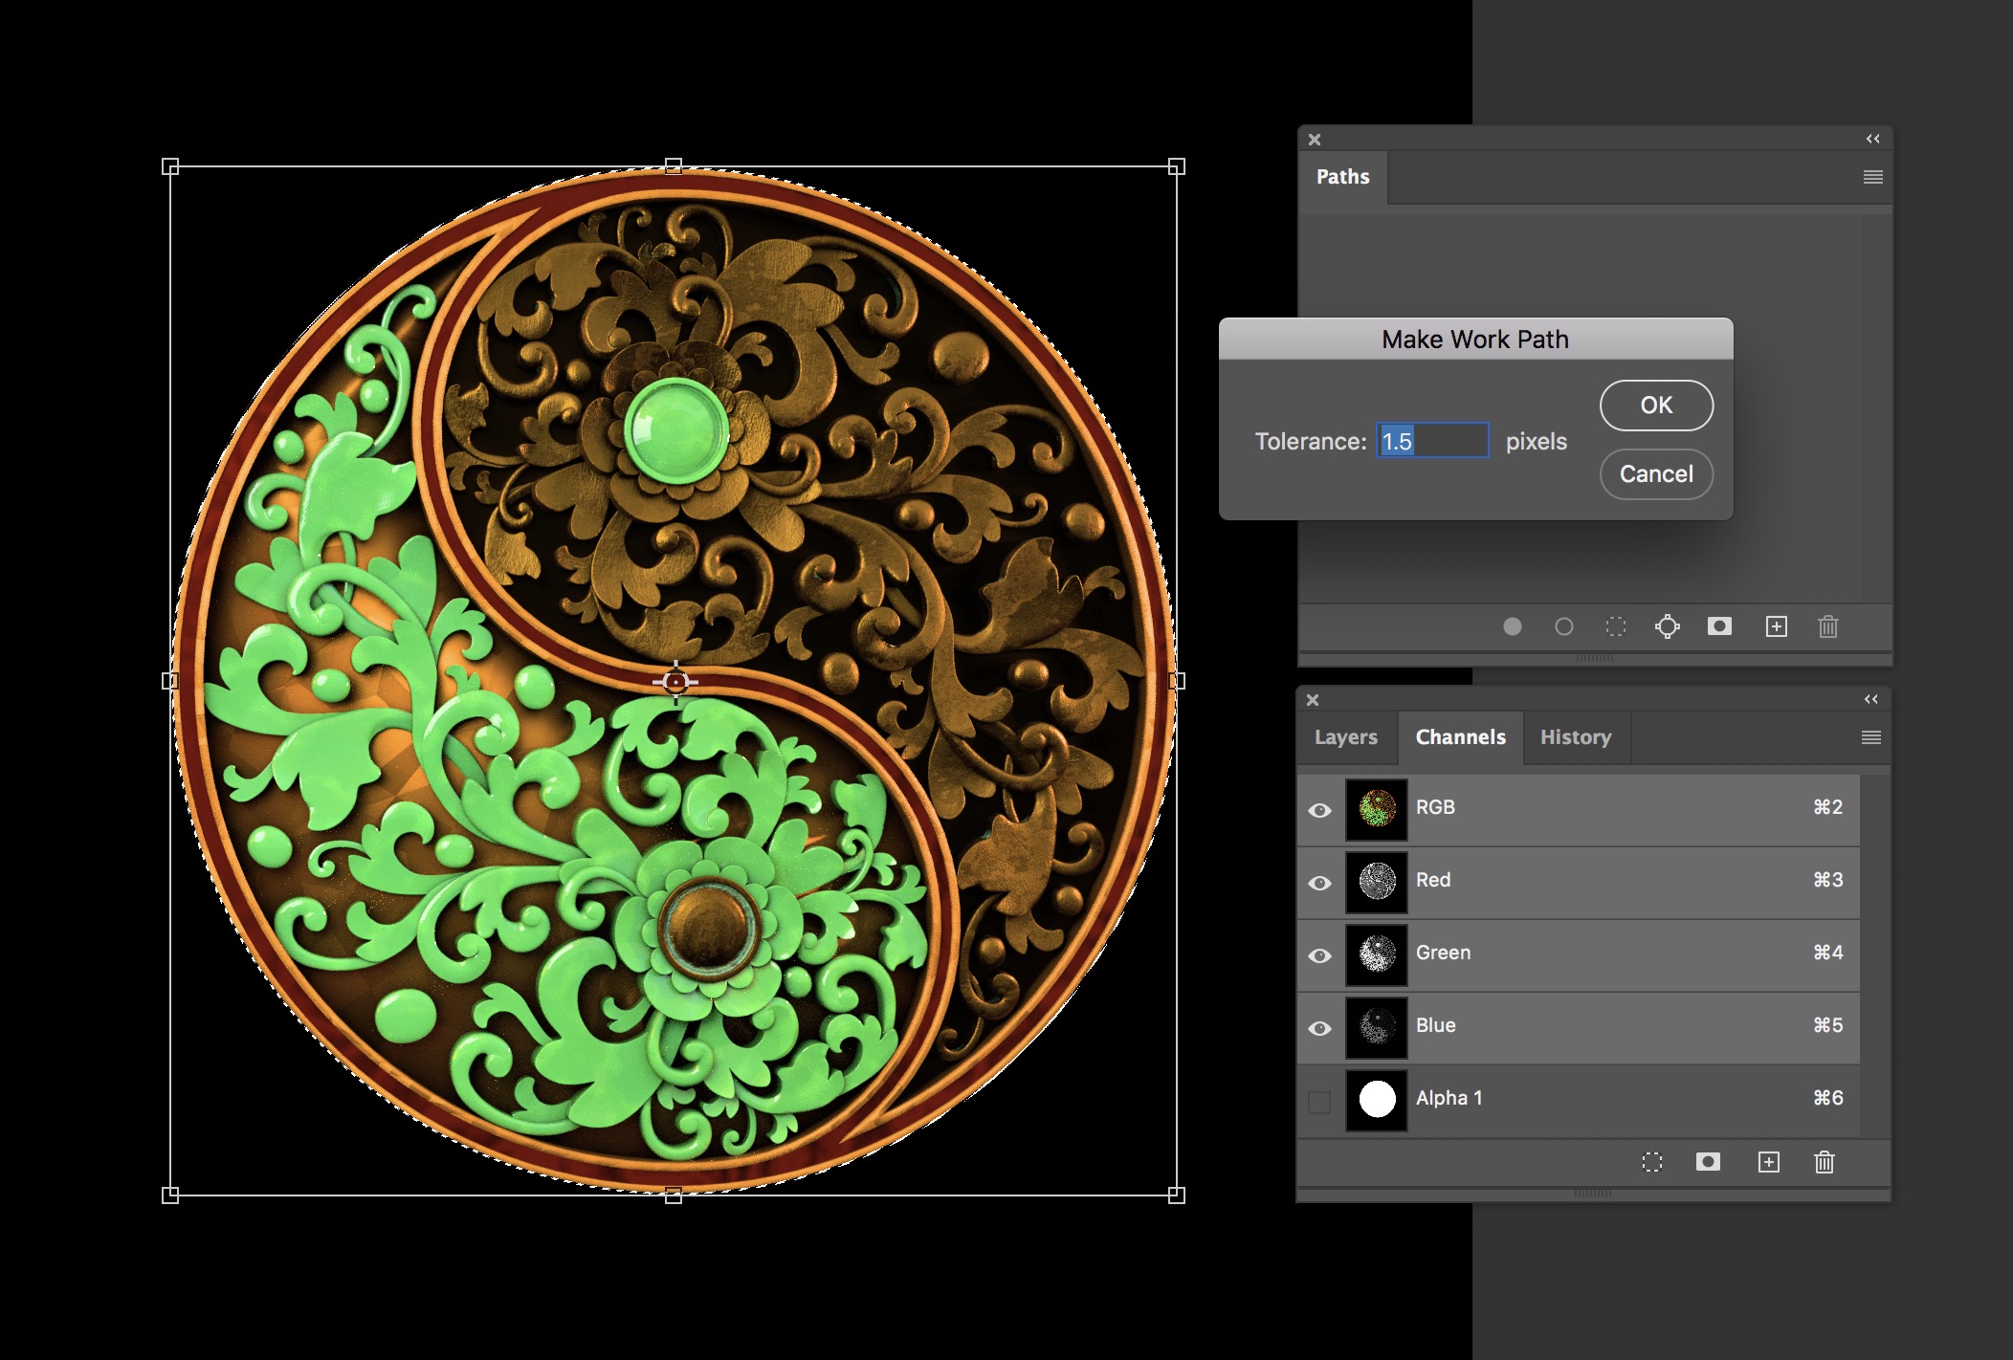
Task: Load path as selection icon
Action: [1615, 626]
